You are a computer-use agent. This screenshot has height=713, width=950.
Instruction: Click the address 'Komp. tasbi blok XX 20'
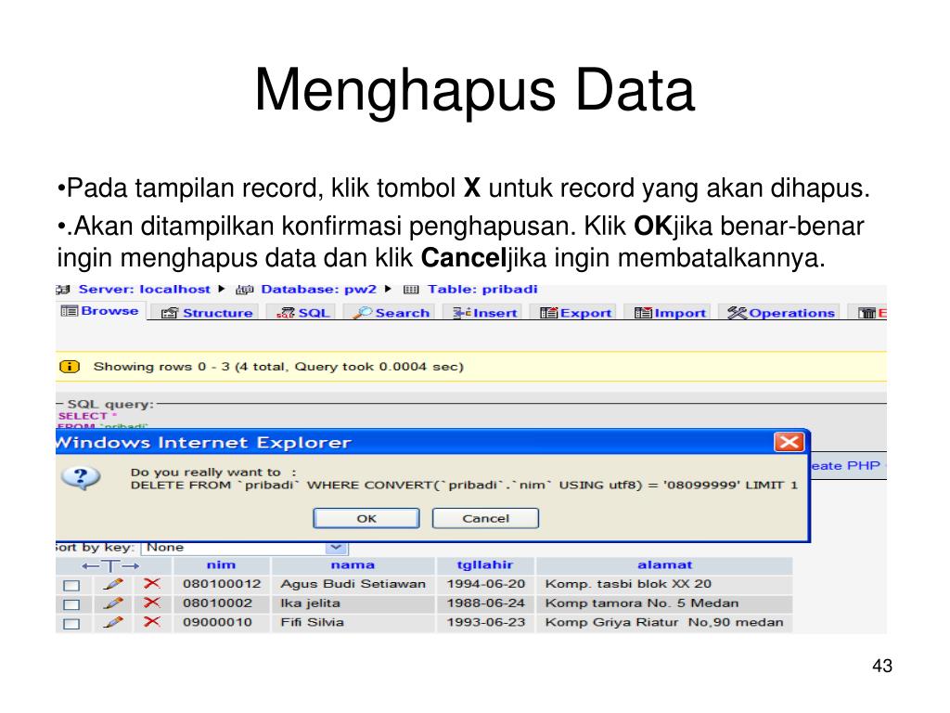click(628, 584)
